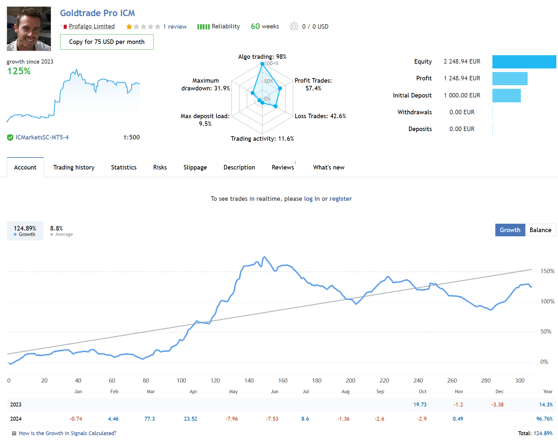Click the green verified shield icon
558x440 pixels.
(x=10, y=138)
